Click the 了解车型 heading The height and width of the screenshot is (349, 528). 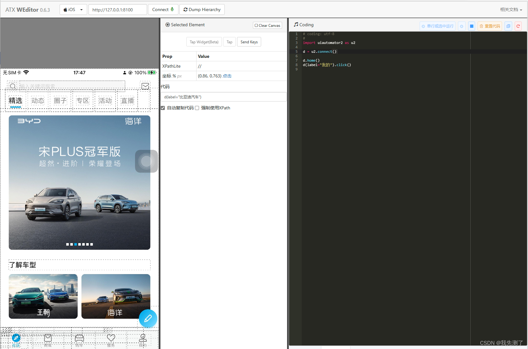(23, 265)
